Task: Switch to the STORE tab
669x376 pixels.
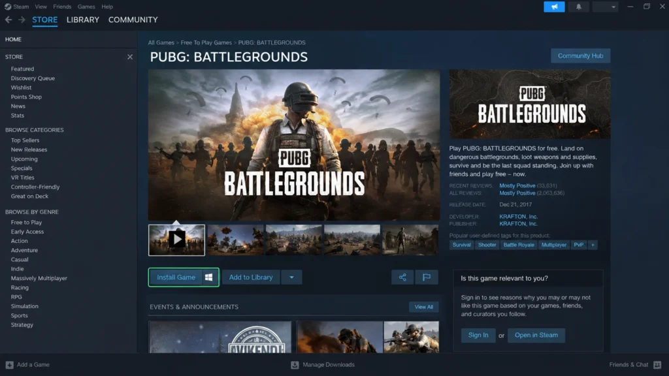Action: (x=45, y=20)
